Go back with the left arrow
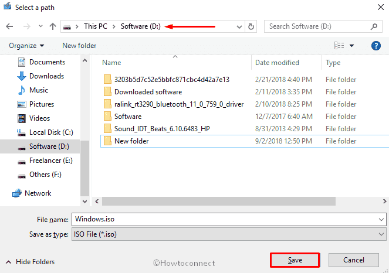The width and height of the screenshot is (389, 273). pos(9,26)
